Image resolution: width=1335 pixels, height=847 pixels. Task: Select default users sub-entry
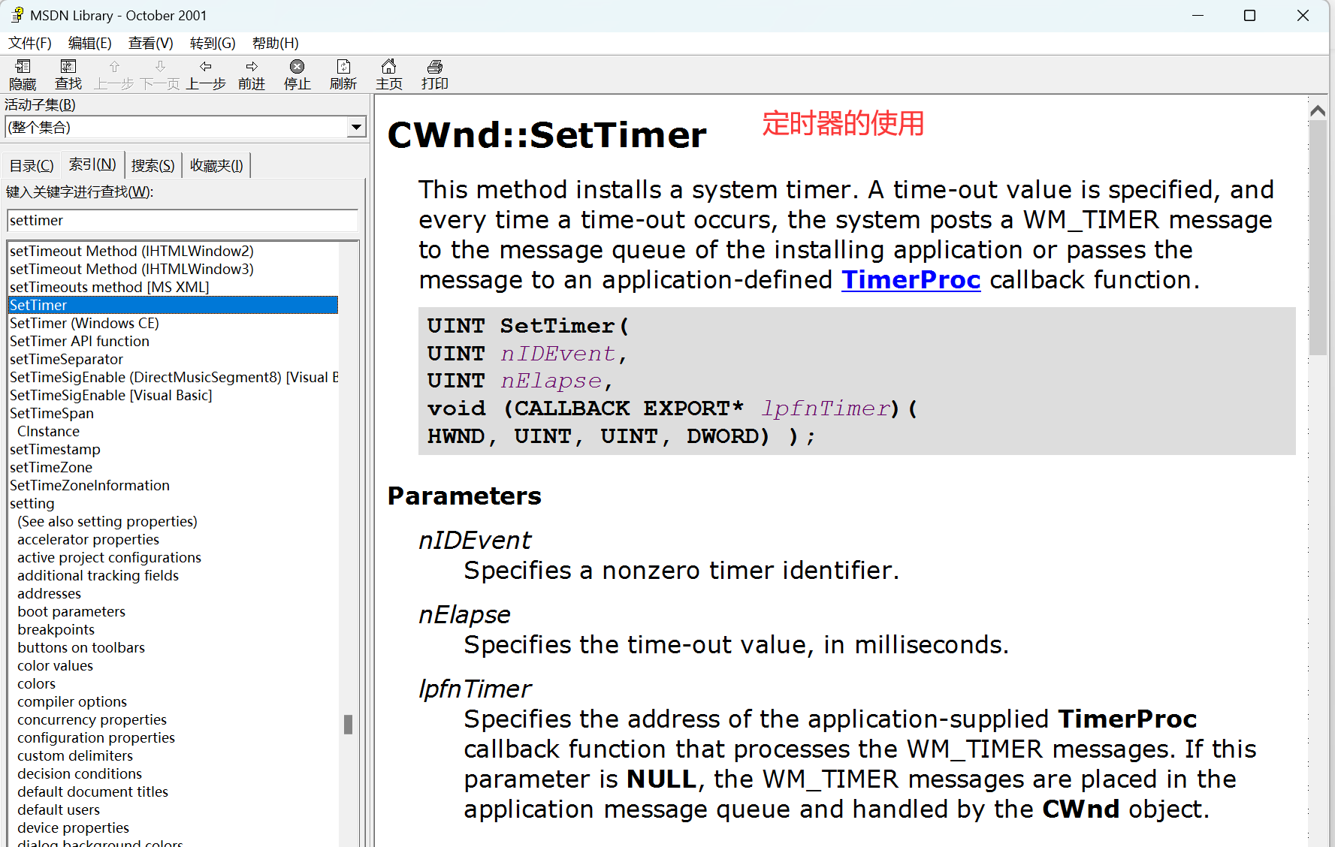(59, 809)
